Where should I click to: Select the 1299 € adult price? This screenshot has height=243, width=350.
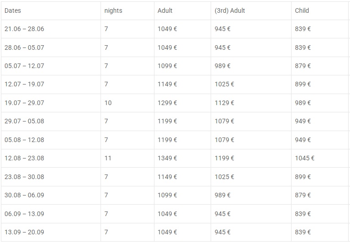[167, 103]
